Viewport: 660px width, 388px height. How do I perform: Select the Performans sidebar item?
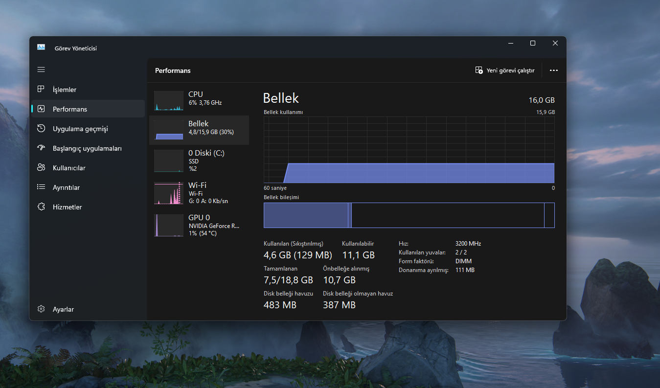coord(88,109)
